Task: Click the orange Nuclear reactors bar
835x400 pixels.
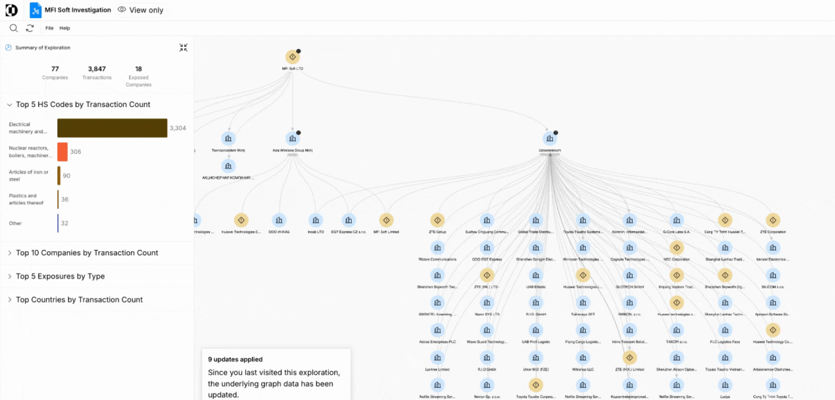Action: (x=63, y=152)
